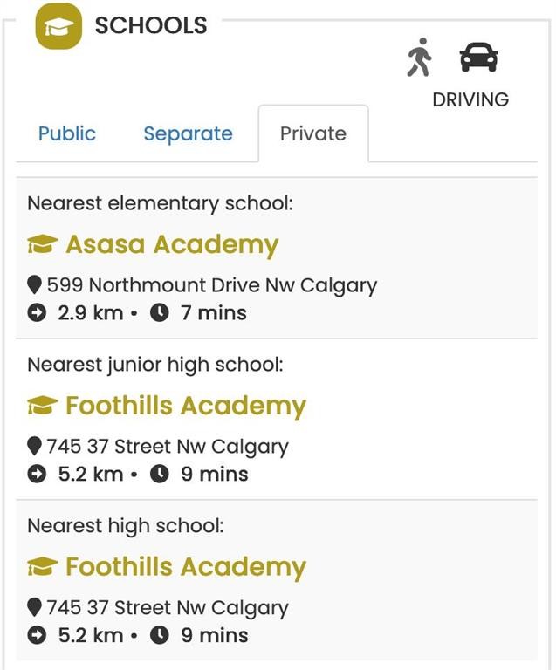
Task: Click the DRIVING mode label
Action: [470, 99]
